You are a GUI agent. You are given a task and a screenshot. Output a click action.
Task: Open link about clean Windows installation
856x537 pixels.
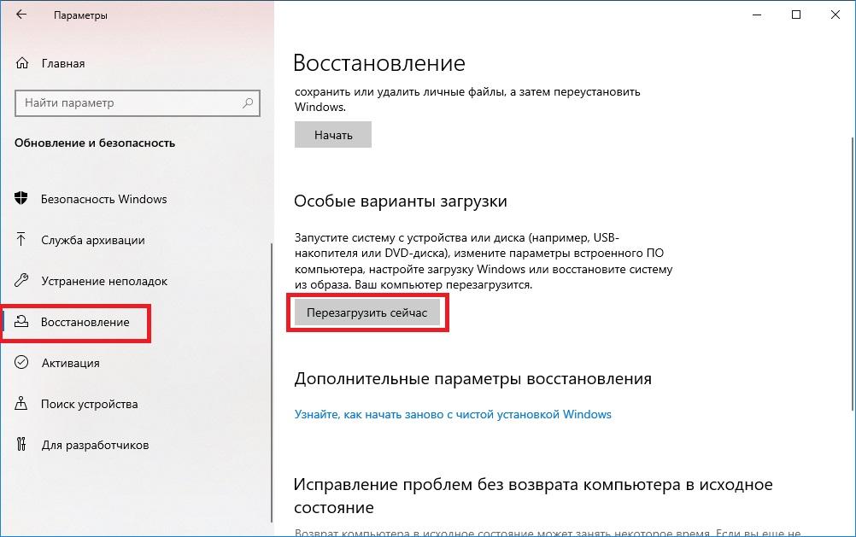pyautogui.click(x=453, y=414)
